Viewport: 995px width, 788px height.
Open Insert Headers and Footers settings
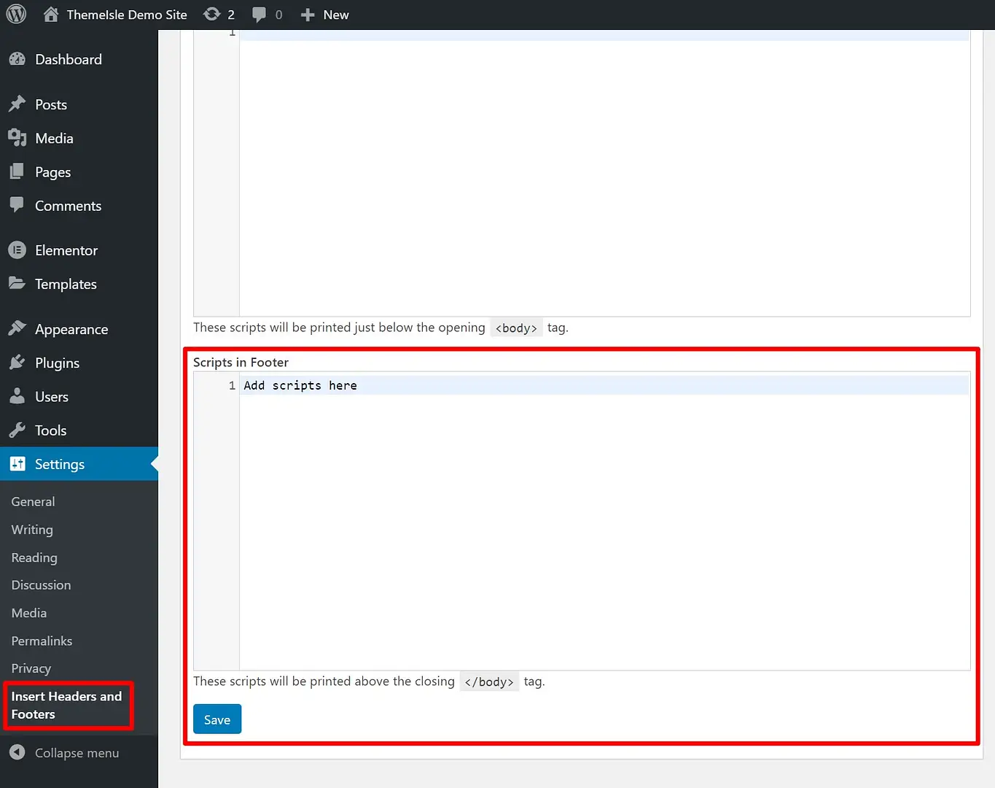[68, 705]
